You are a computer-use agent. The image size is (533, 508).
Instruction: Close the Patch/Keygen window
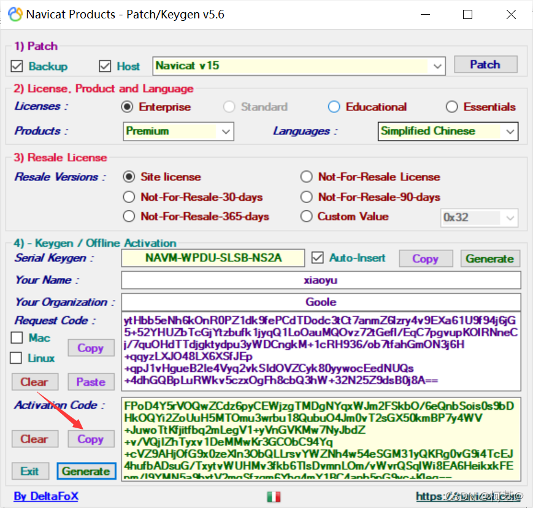tap(511, 15)
